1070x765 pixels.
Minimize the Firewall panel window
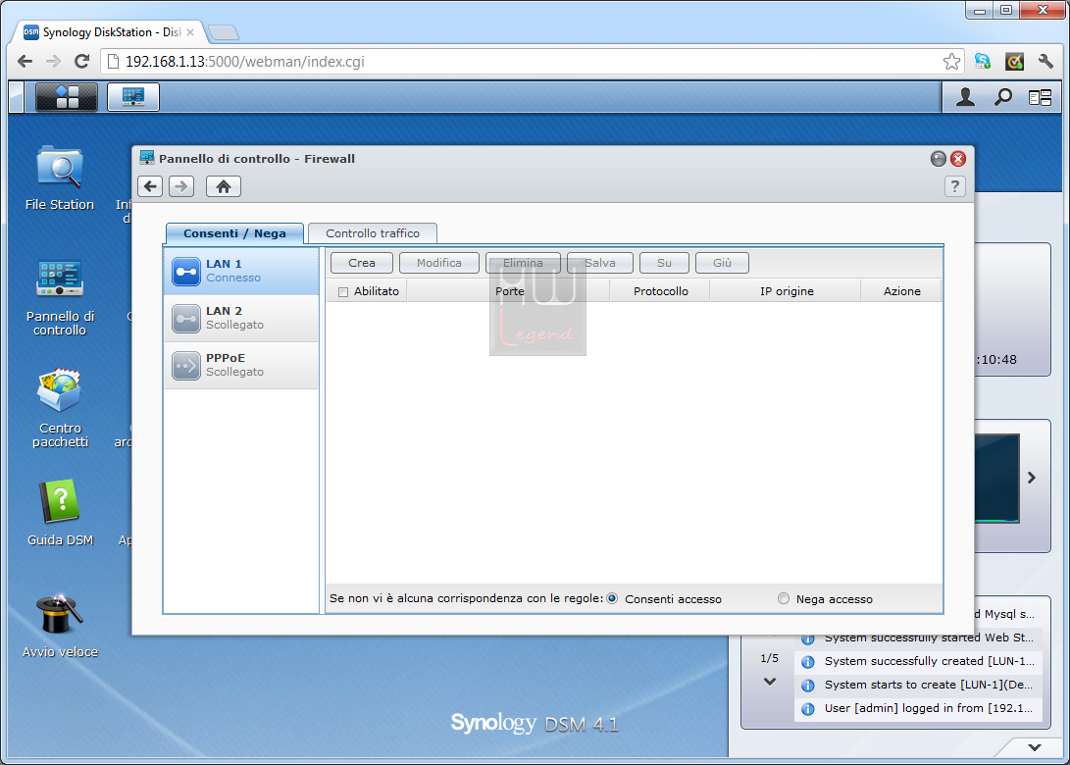939,159
